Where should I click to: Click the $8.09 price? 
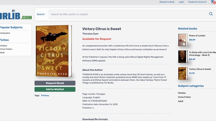[x=192, y=40]
